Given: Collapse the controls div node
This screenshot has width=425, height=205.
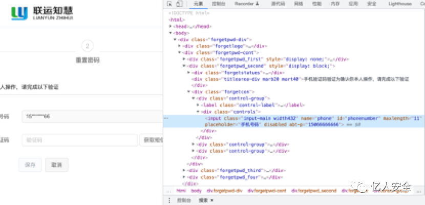Looking at the screenshot, I should 198,112.
